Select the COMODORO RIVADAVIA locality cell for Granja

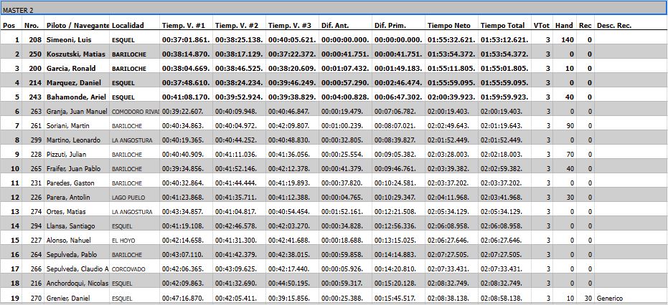136,112
